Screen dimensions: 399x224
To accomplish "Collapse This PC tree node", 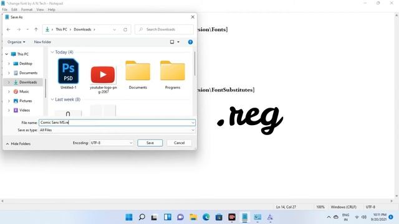I will point(7,54).
